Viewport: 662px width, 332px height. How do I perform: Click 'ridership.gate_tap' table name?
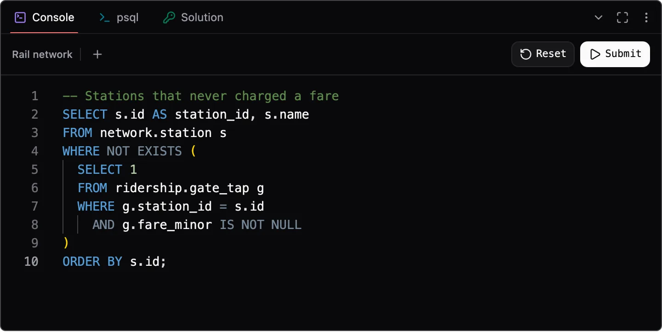coord(182,188)
